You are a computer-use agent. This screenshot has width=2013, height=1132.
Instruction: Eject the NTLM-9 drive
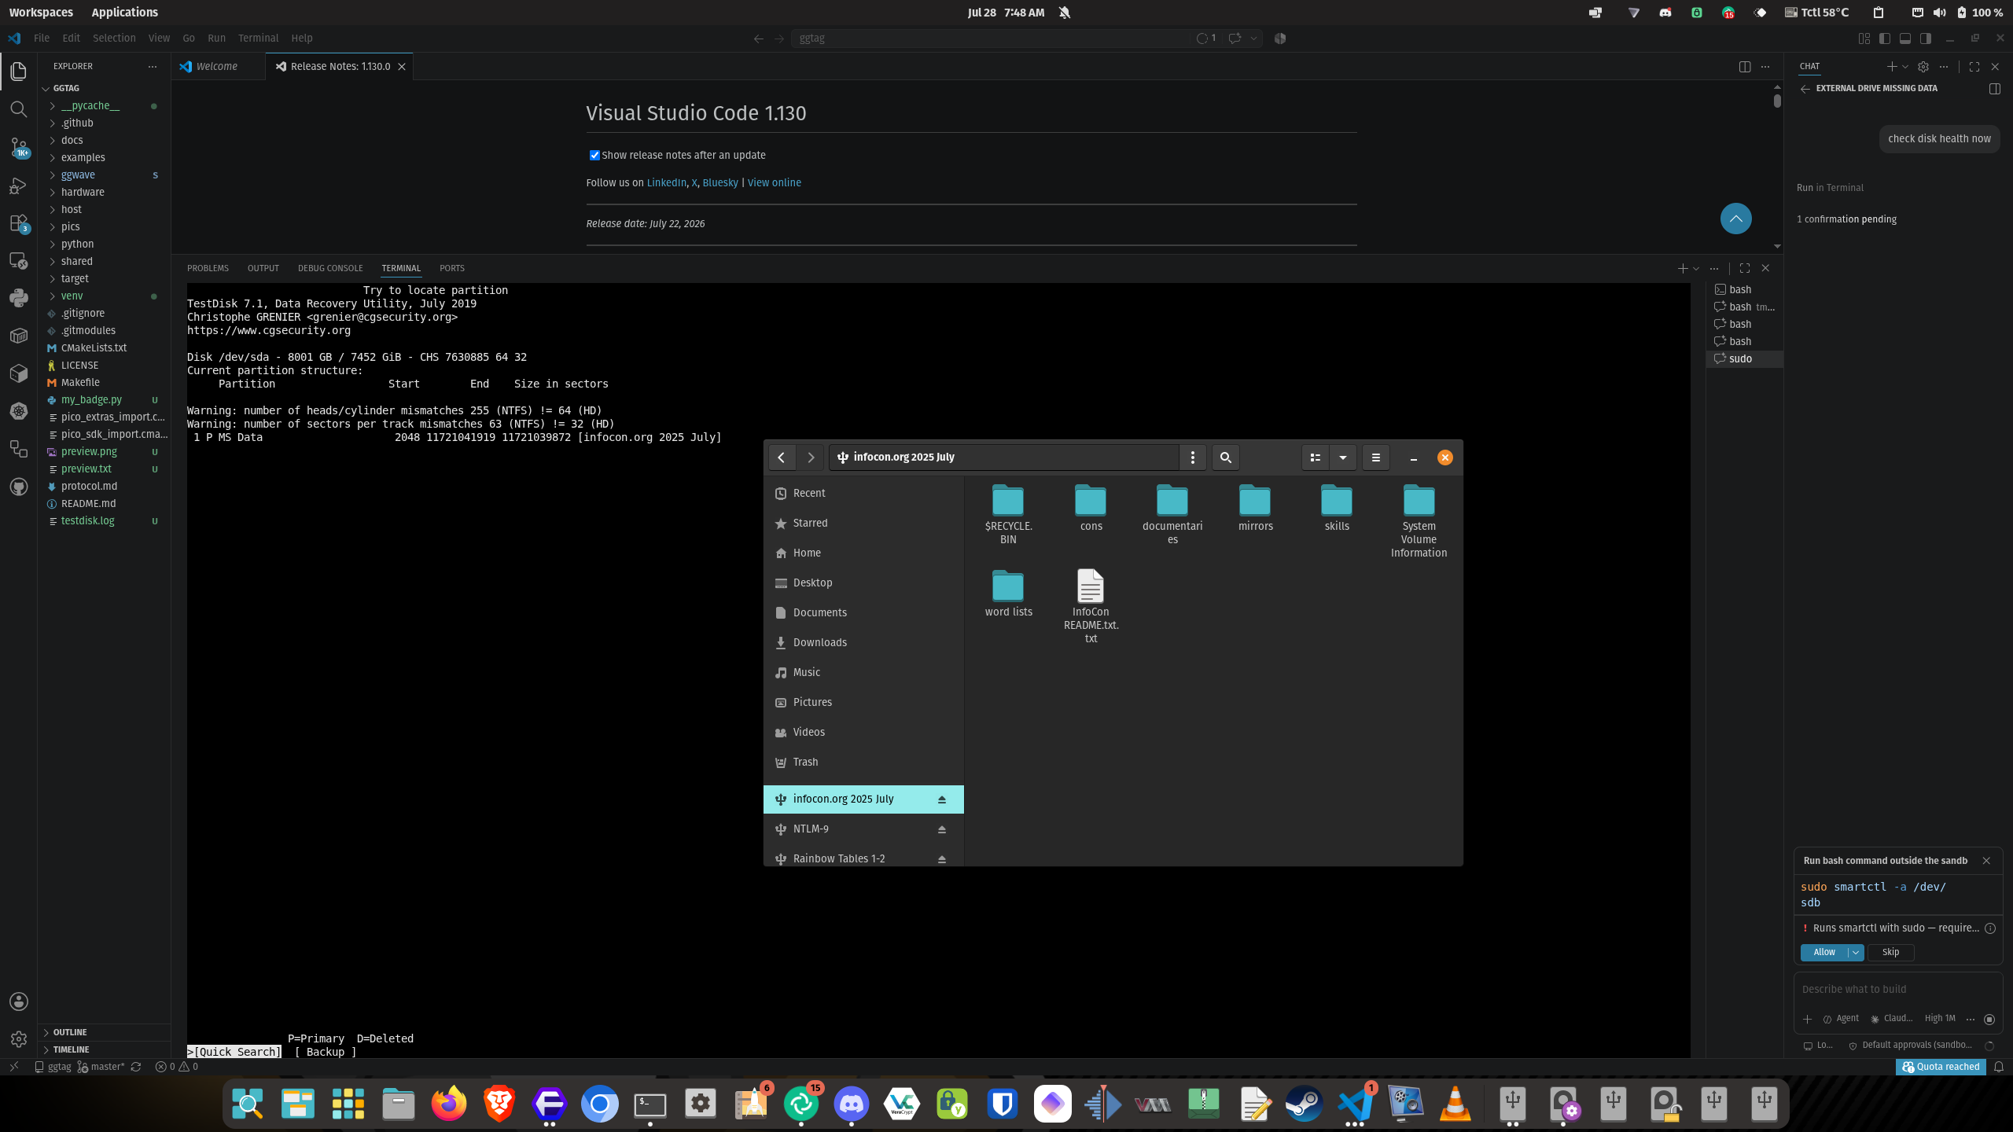[x=941, y=829]
